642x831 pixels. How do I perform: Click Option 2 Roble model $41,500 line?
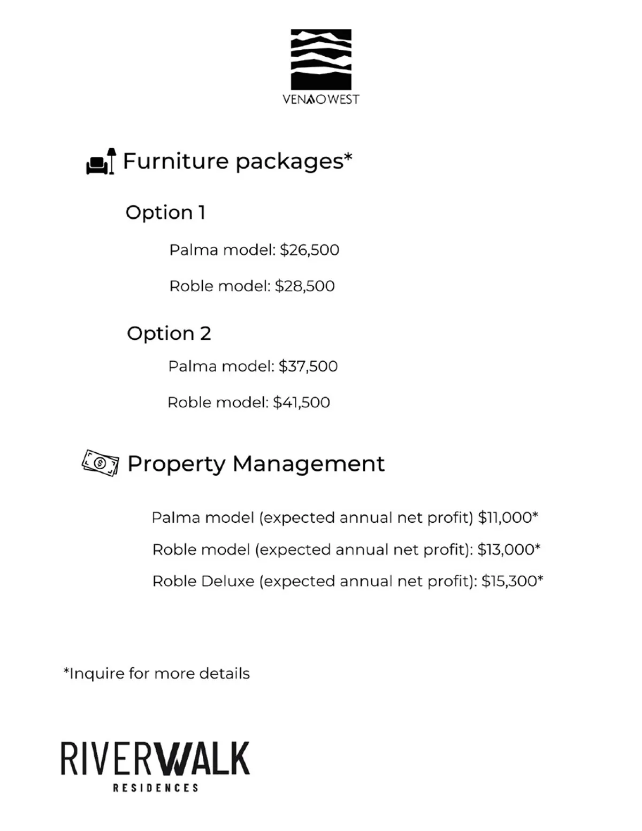249,402
